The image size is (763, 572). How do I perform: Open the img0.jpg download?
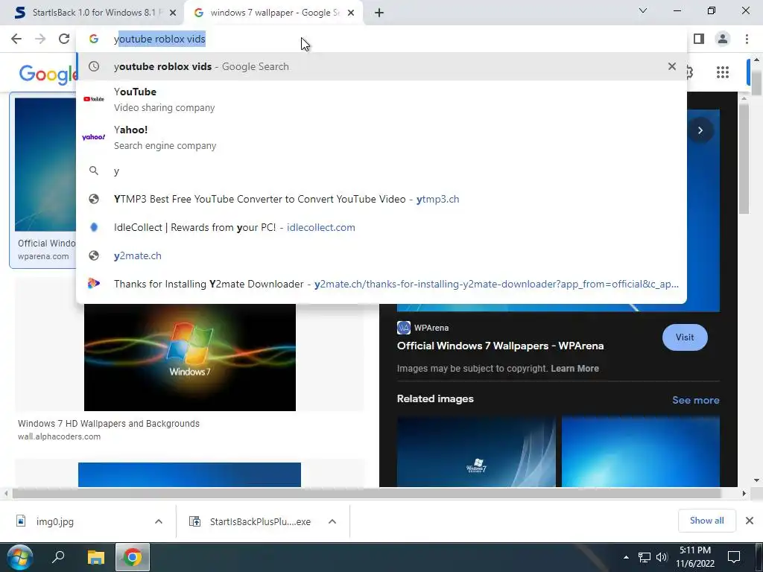pyautogui.click(x=54, y=521)
